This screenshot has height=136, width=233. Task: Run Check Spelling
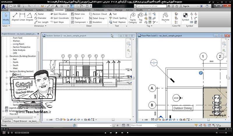tap(118, 18)
